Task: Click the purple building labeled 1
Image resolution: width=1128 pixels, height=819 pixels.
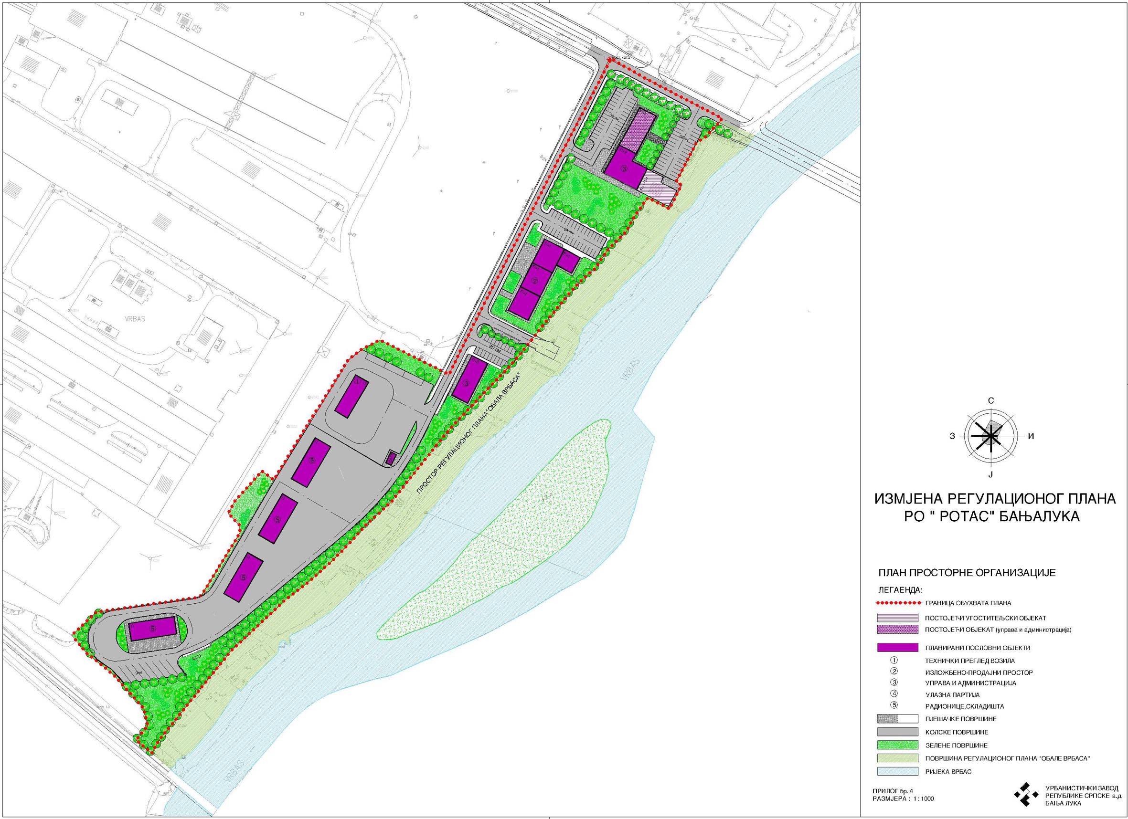Action: tap(351, 396)
